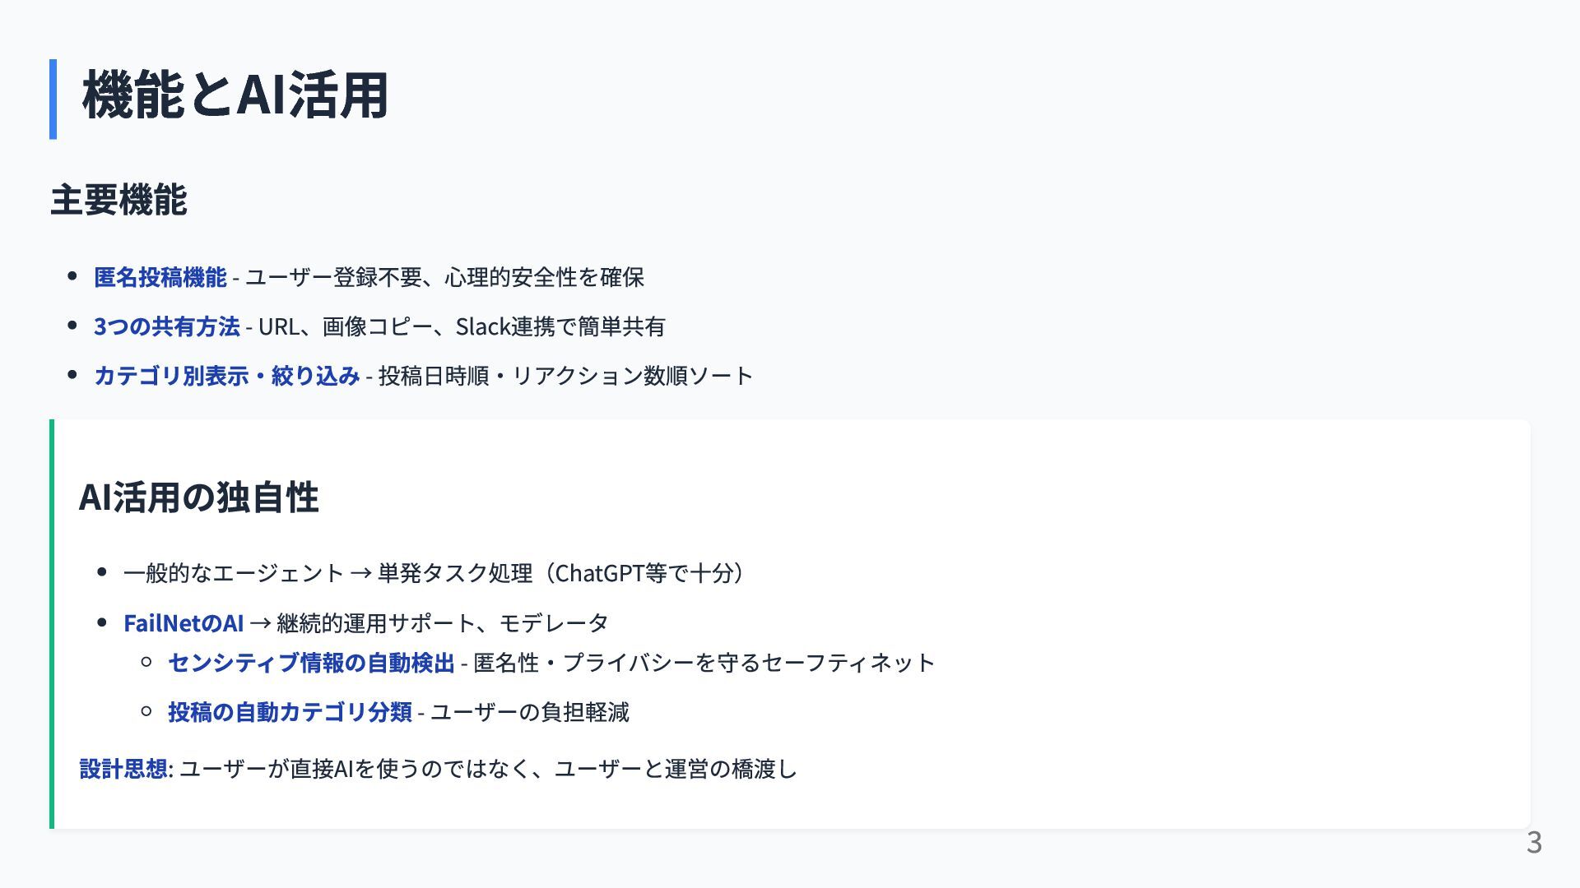Click the text ユーザーの負担軽減
This screenshot has height=888, width=1580.
pos(530,712)
